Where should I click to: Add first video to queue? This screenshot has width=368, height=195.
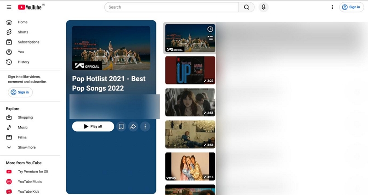(x=210, y=38)
